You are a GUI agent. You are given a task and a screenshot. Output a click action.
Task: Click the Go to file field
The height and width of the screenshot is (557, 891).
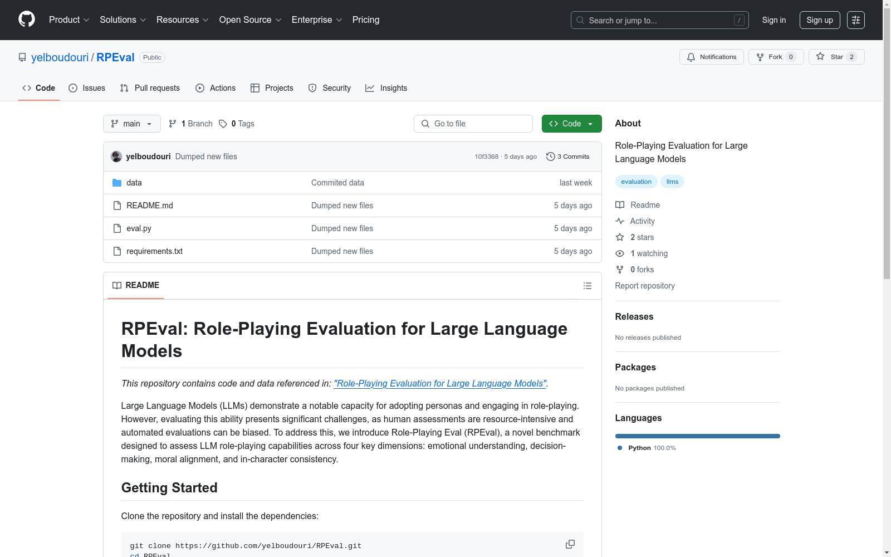point(473,124)
